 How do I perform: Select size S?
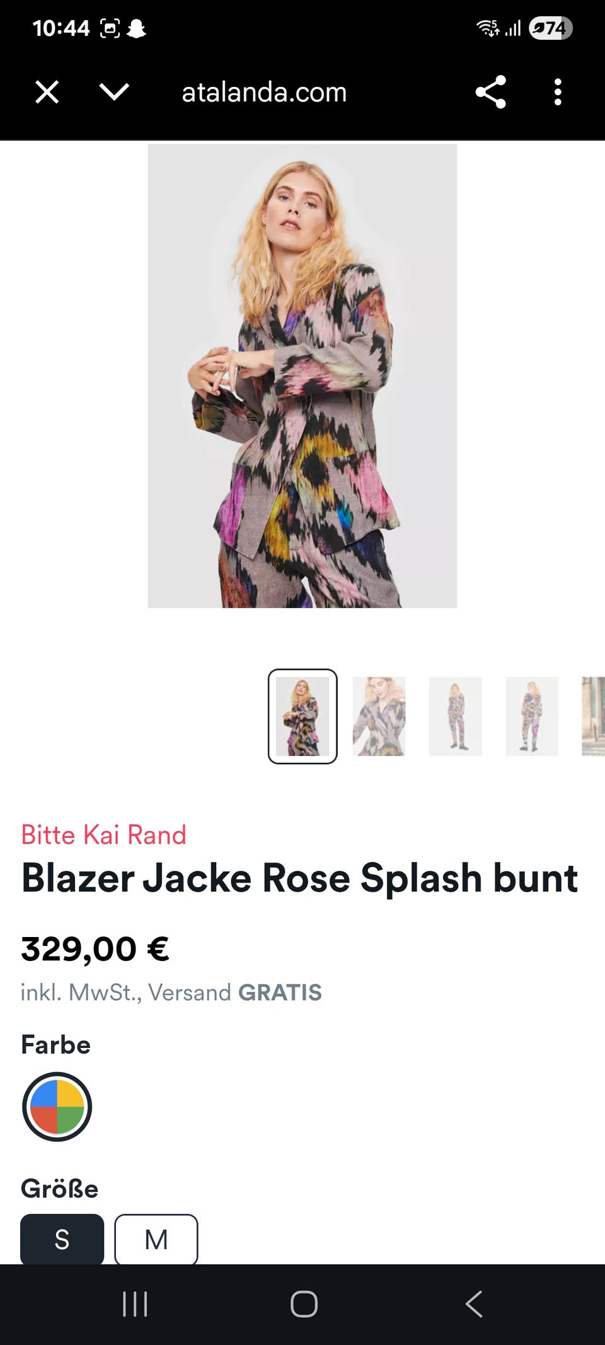(62, 1239)
